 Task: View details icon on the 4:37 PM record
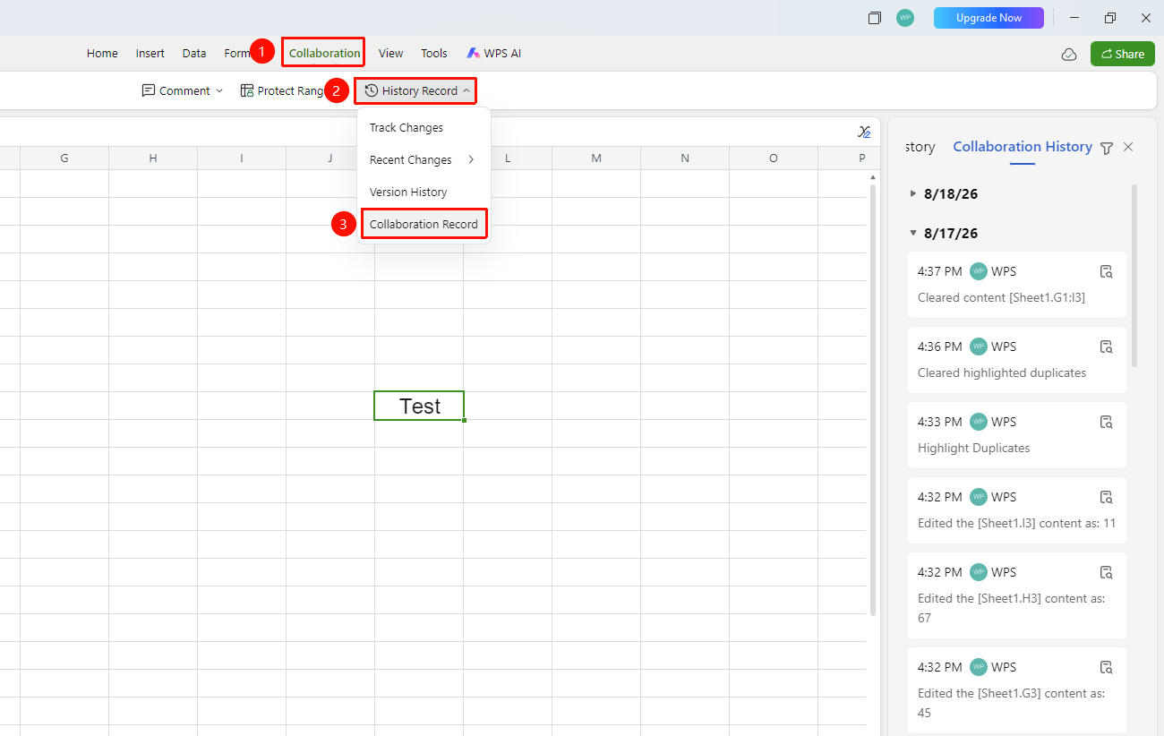1106,271
